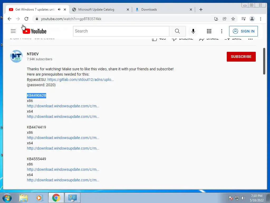Open the KB4474419 x64 download link
The width and height of the screenshot is (270, 203).
(63, 148)
